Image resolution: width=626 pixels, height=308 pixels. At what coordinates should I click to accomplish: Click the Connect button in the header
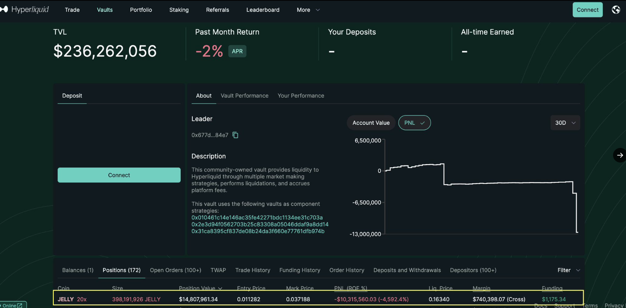588,10
